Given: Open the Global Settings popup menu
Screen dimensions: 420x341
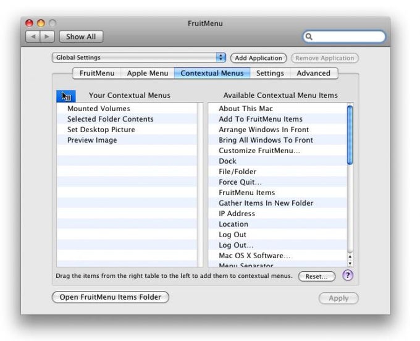Looking at the screenshot, I should [x=139, y=57].
